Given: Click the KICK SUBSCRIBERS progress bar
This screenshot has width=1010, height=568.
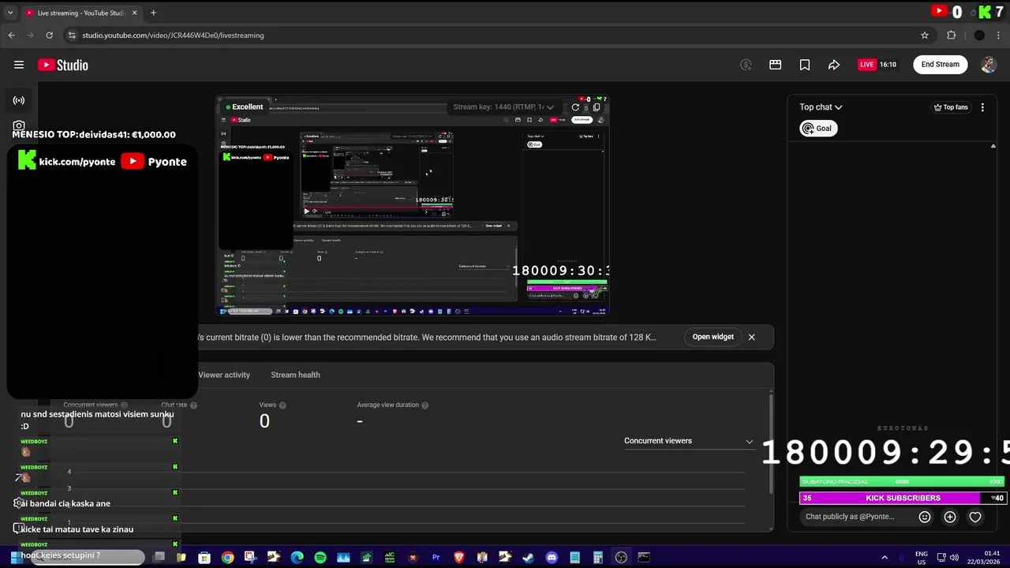Looking at the screenshot, I should pyautogui.click(x=902, y=498).
